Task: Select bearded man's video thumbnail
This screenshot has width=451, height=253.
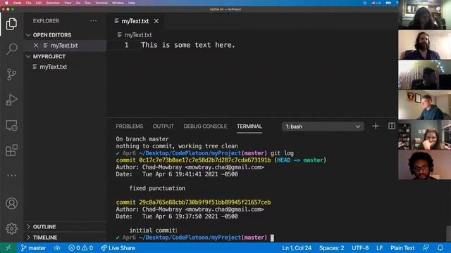Action: pos(424,45)
